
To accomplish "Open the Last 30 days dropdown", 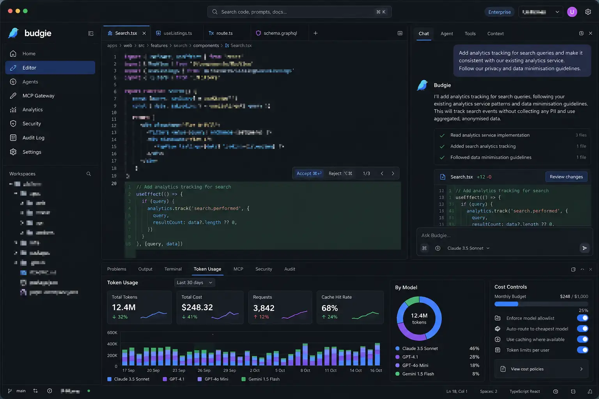I will (x=195, y=282).
